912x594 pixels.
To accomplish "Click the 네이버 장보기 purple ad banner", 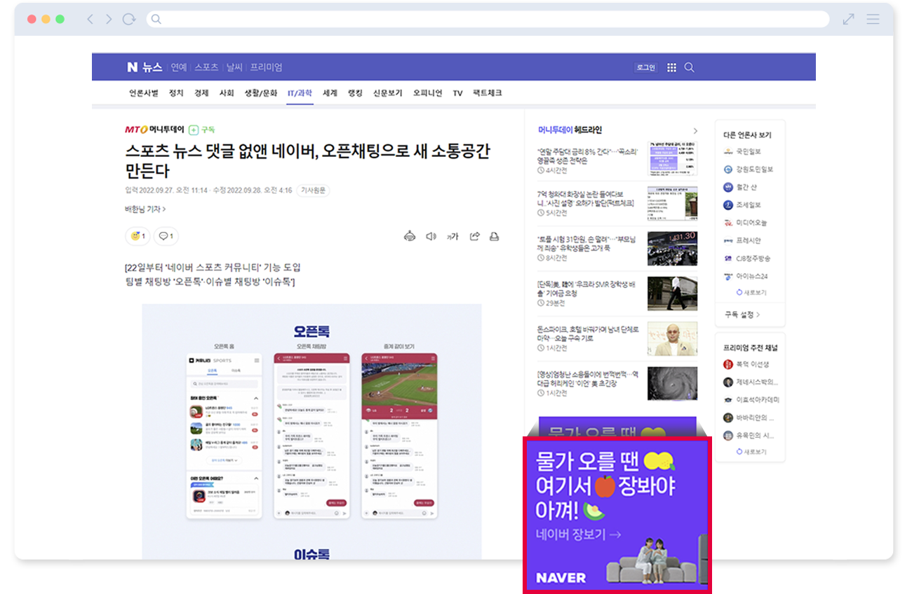I will pos(617,515).
